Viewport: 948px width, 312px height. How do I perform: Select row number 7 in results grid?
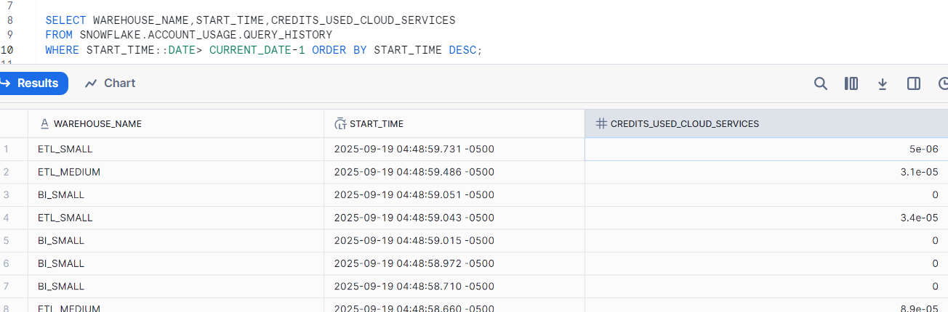click(x=7, y=286)
